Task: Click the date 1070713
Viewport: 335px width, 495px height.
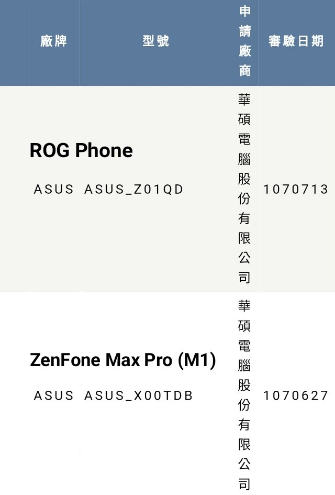Action: (x=296, y=190)
